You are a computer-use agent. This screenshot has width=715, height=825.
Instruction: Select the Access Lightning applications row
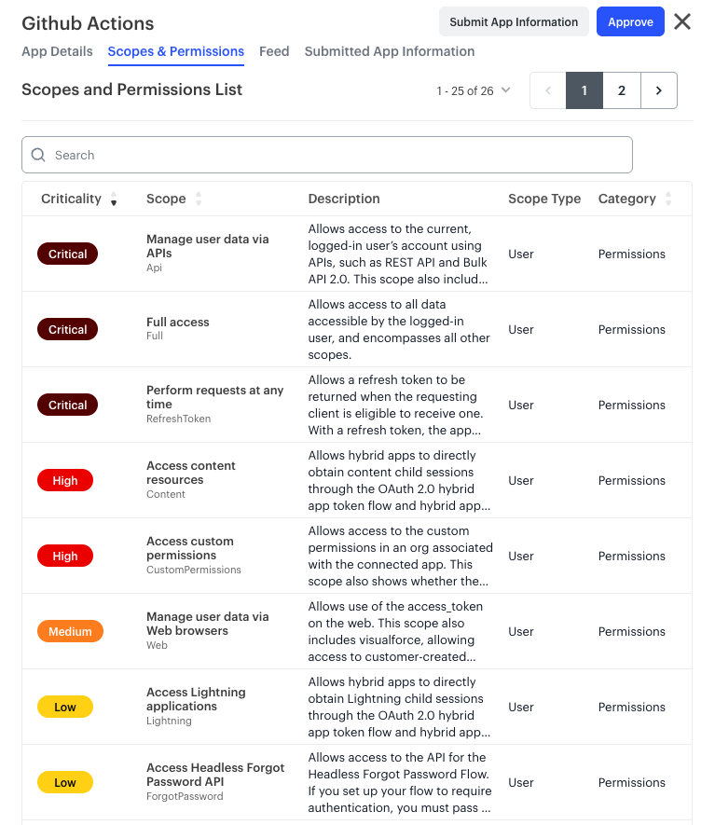357,708
